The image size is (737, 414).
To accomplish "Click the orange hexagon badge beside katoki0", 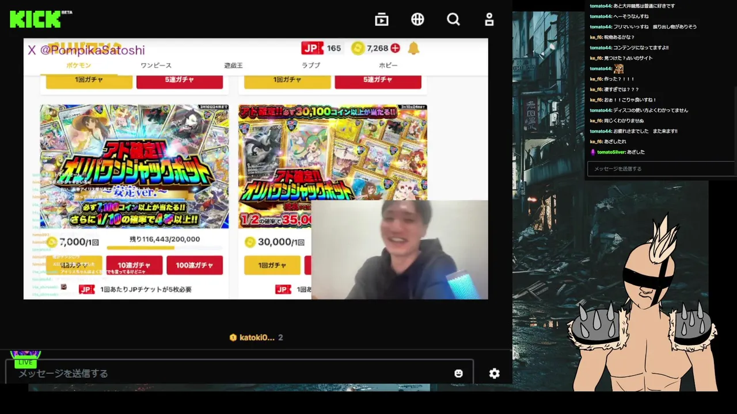I will pyautogui.click(x=233, y=338).
